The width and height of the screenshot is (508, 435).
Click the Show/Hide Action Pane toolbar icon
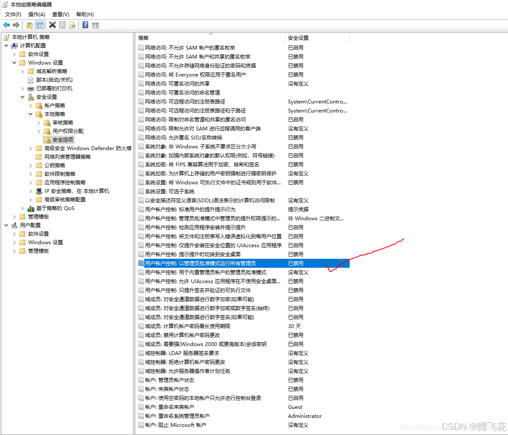click(x=95, y=25)
